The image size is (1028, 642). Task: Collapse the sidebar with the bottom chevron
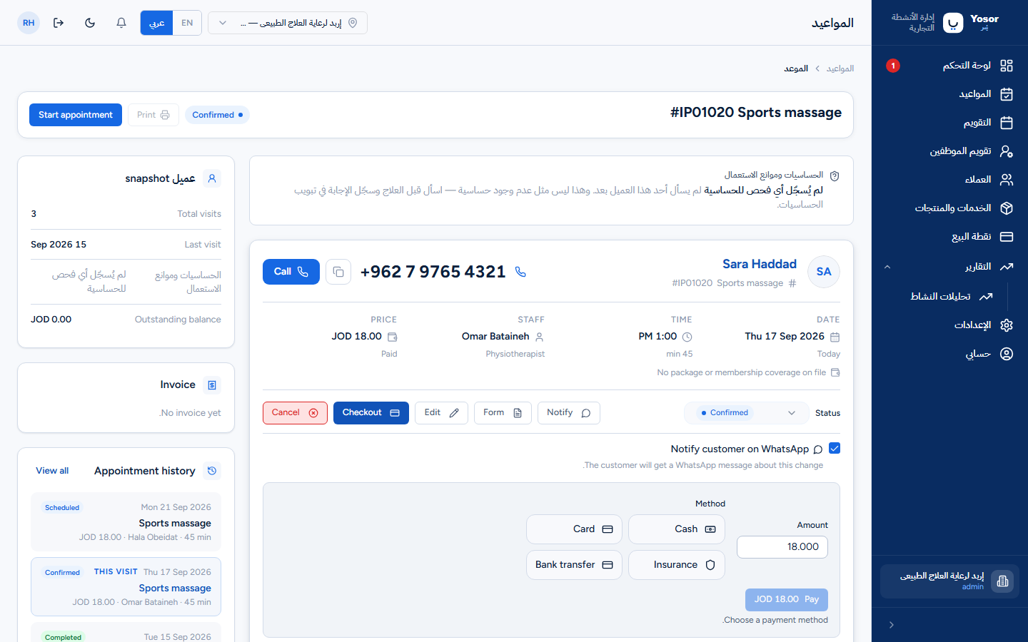892,625
